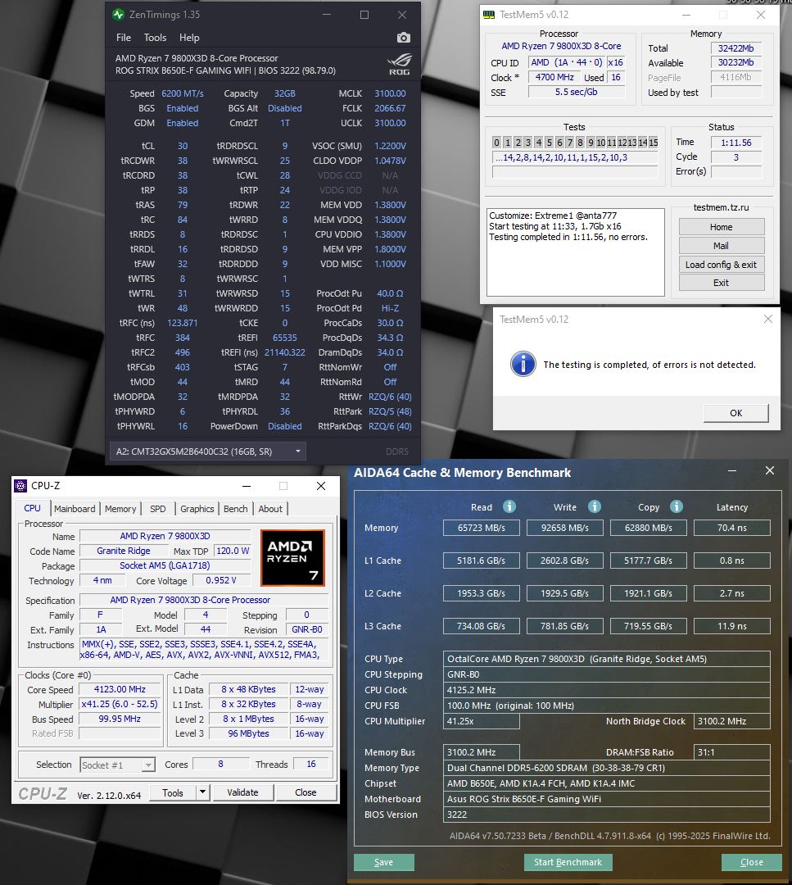792x885 pixels.
Task: Click Load config & exit in TestMem5
Action: coord(722,264)
